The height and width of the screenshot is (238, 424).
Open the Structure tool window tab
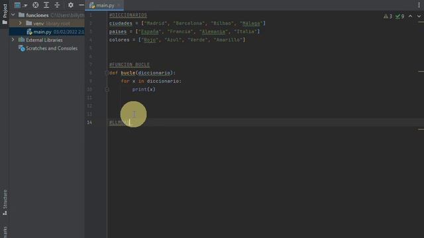pos(5,202)
